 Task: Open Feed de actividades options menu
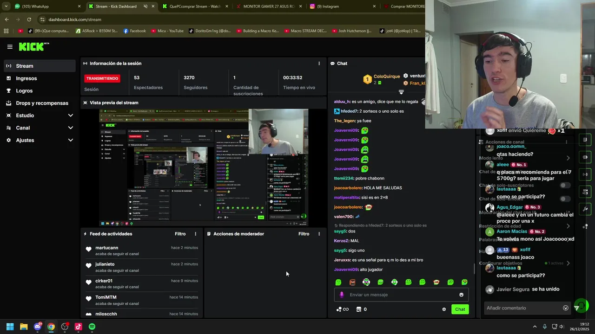(x=195, y=234)
